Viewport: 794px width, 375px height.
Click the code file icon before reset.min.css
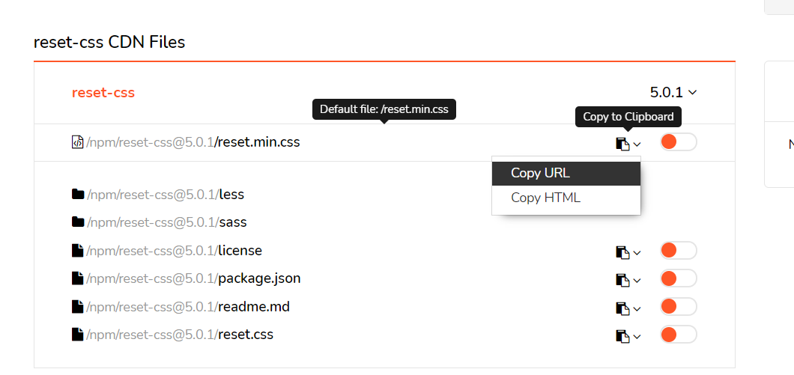(x=77, y=142)
